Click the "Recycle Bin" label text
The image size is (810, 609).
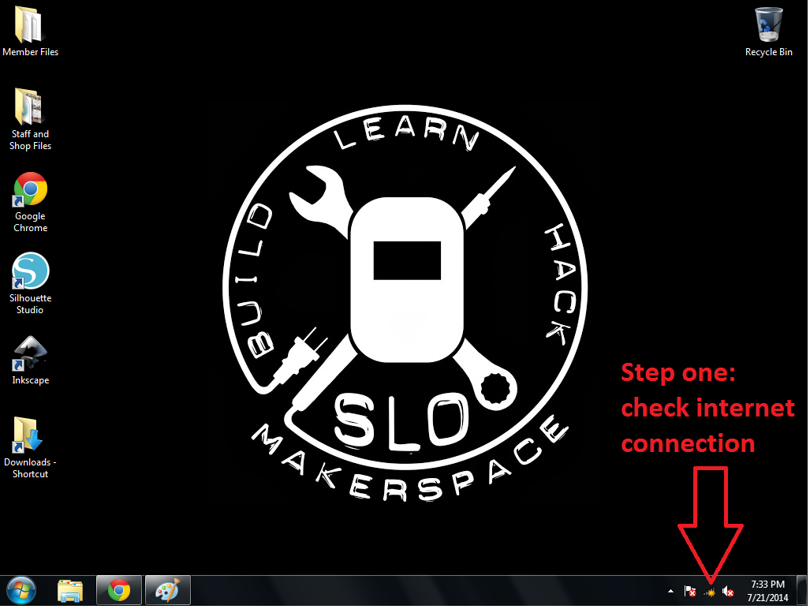[x=769, y=52]
